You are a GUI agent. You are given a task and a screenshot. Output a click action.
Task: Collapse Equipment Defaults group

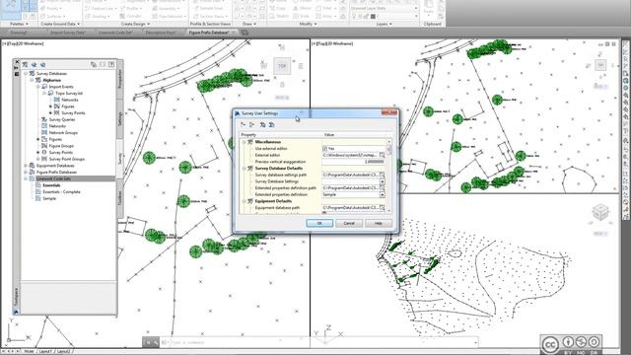244,201
